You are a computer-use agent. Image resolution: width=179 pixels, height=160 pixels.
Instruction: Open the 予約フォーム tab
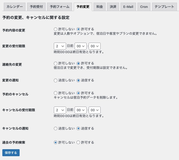(59, 7)
